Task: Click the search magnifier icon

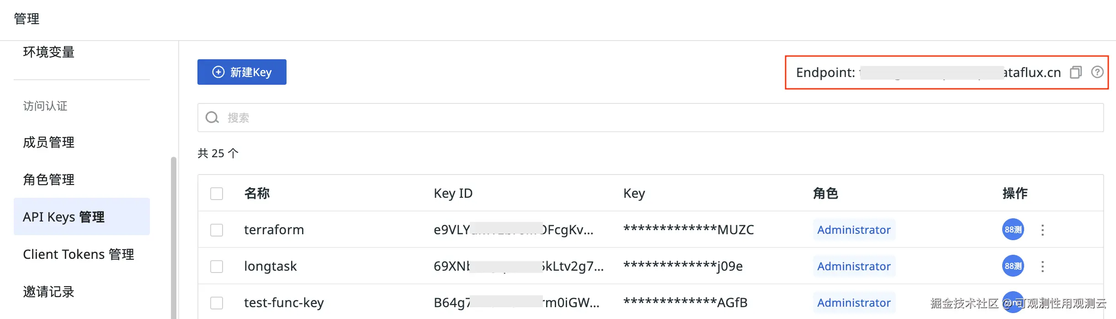Action: (x=212, y=118)
